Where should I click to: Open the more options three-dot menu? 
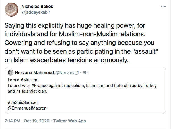163,6
